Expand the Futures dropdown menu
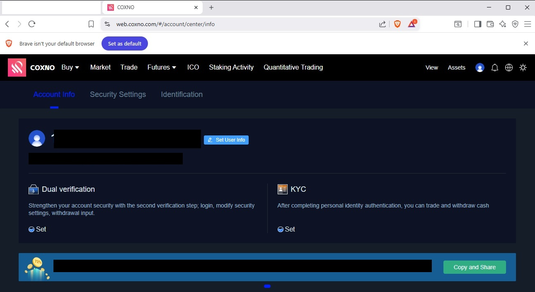This screenshot has width=535, height=292. click(162, 67)
